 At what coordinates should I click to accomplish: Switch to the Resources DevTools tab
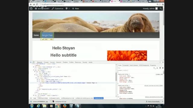tap(78, 62)
